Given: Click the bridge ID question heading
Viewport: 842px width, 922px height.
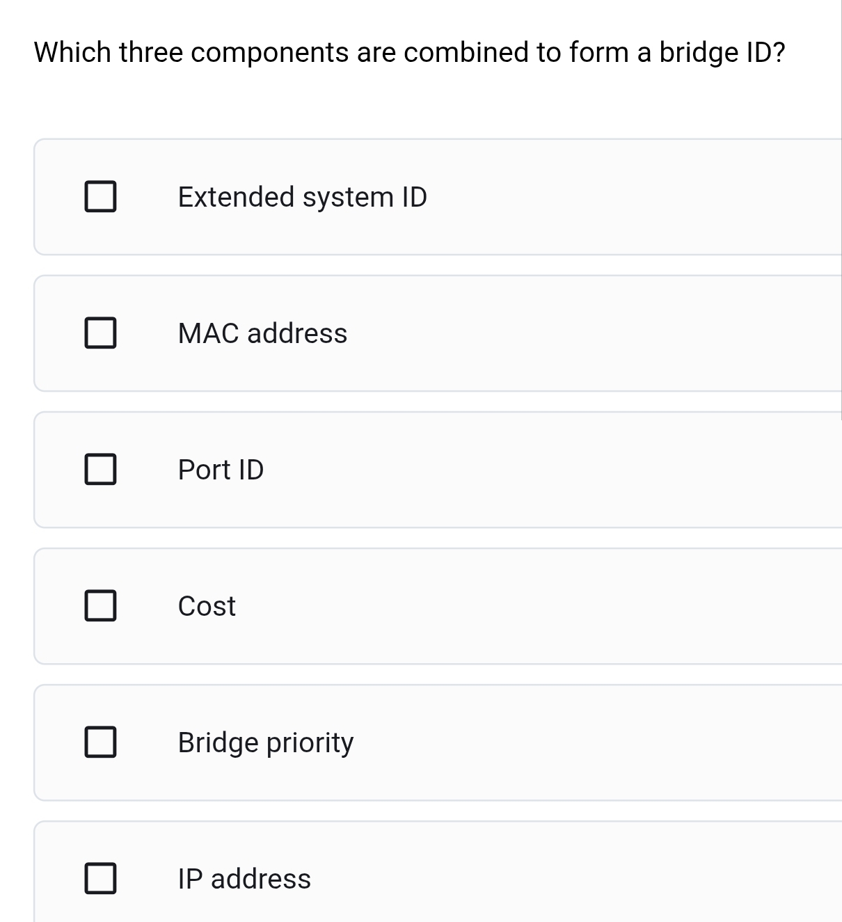Looking at the screenshot, I should [x=410, y=51].
